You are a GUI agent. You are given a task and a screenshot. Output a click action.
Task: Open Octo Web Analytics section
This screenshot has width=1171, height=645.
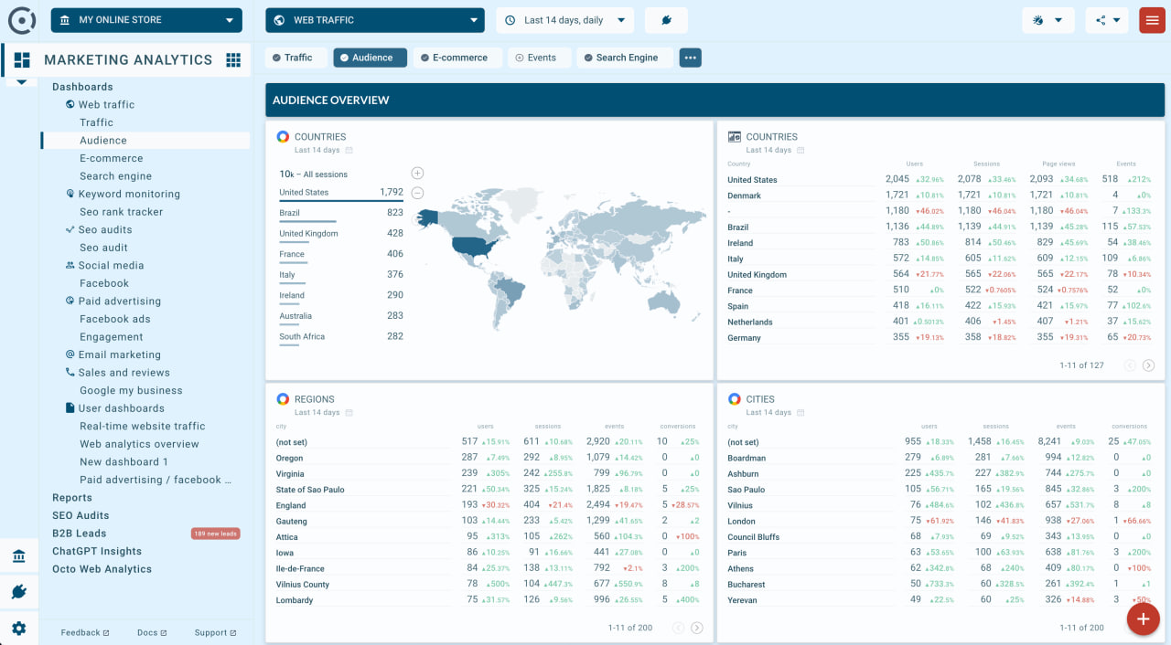point(102,569)
